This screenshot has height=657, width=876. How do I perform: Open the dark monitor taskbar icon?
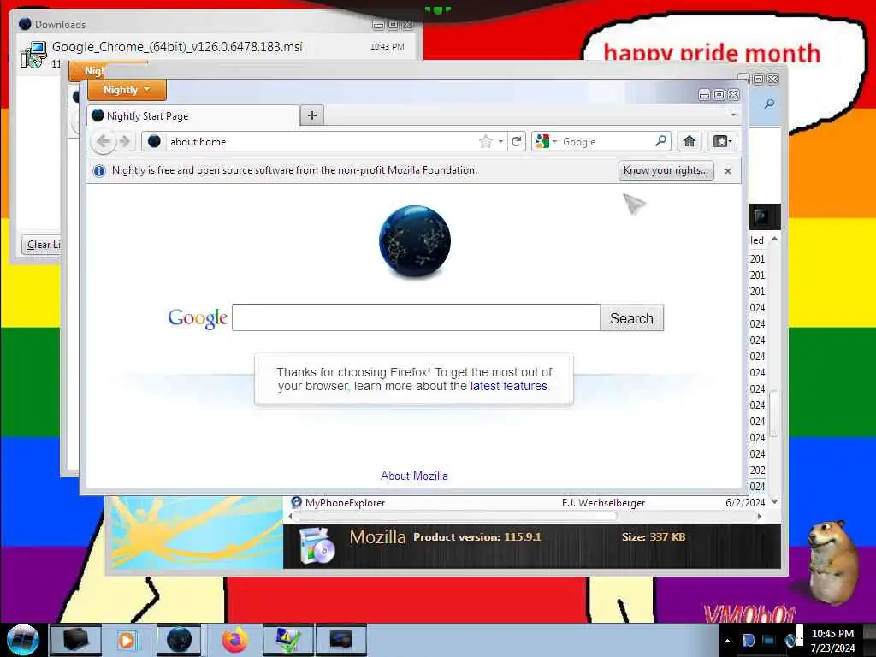click(x=340, y=640)
